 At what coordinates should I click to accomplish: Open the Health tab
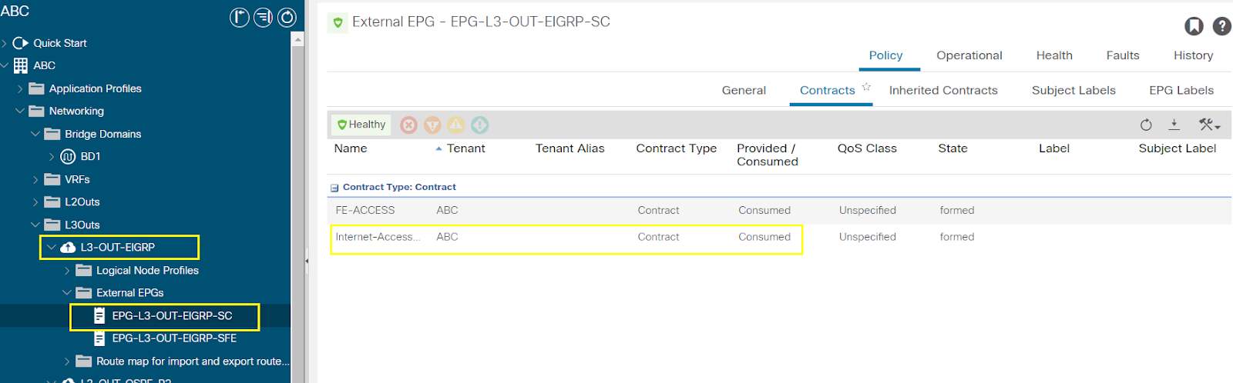coord(1054,55)
